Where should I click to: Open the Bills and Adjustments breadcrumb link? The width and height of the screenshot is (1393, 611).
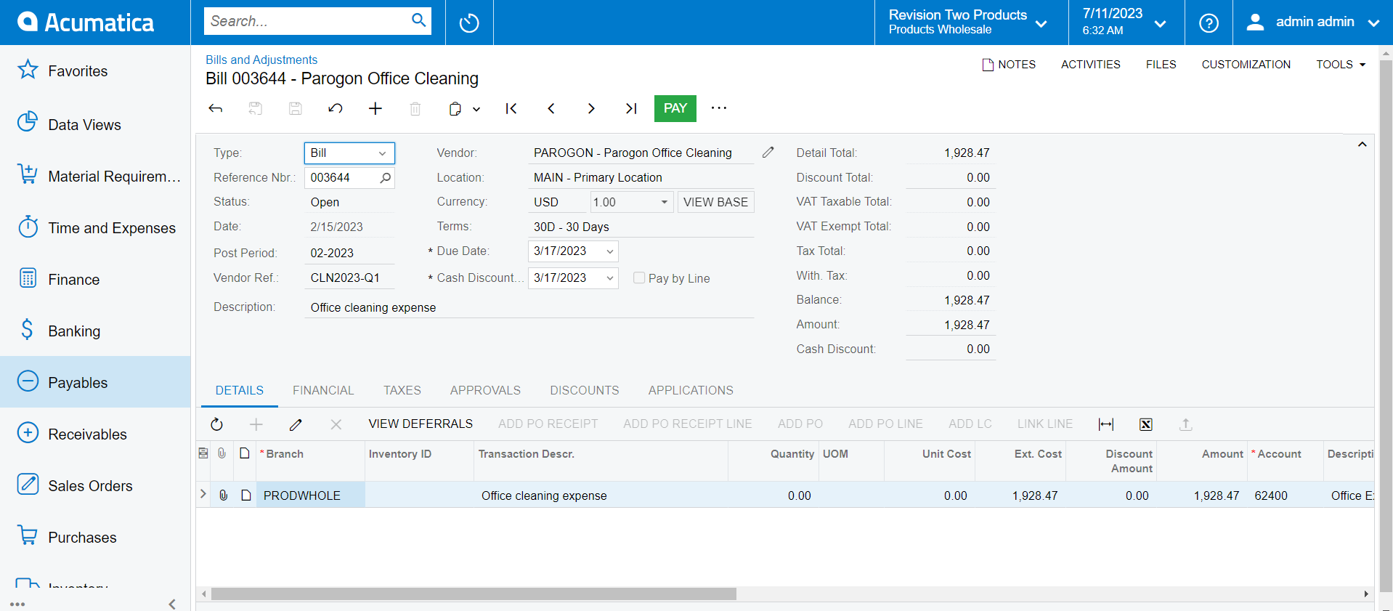click(x=261, y=60)
